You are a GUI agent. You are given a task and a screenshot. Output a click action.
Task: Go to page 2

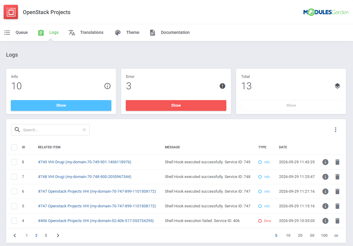36,236
